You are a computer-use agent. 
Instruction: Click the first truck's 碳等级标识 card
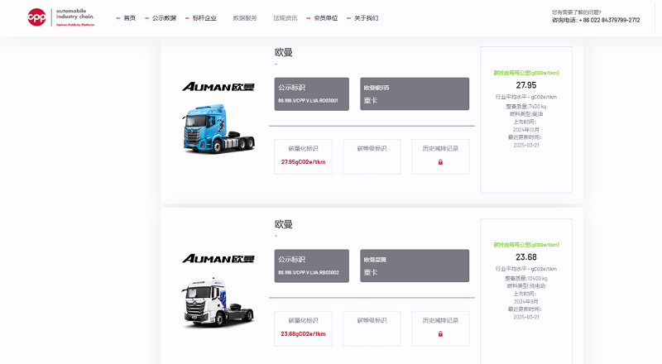[x=372, y=156]
